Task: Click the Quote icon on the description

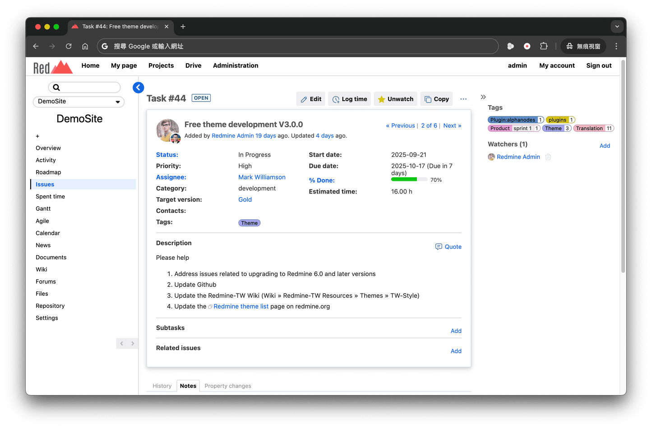Action: click(x=439, y=247)
